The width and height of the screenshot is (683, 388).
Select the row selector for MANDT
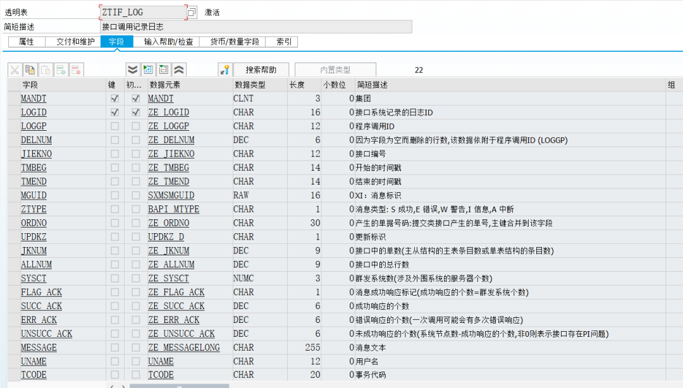pos(13,99)
